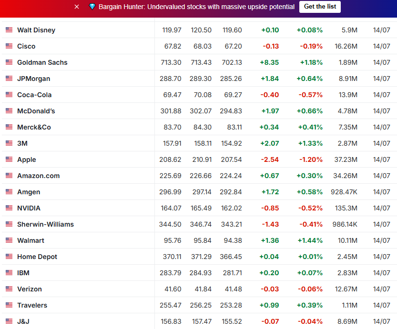The height and width of the screenshot is (329, 397).
Task: Click the Get the list button
Action: point(320,7)
